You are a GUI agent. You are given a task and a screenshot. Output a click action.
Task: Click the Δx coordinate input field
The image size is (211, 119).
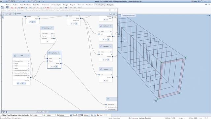click(38, 115)
